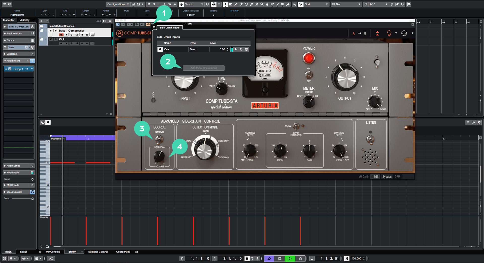The height and width of the screenshot is (263, 484).
Task: Open the Comp T...TA insert slot dropdown
Action: tap(32, 69)
